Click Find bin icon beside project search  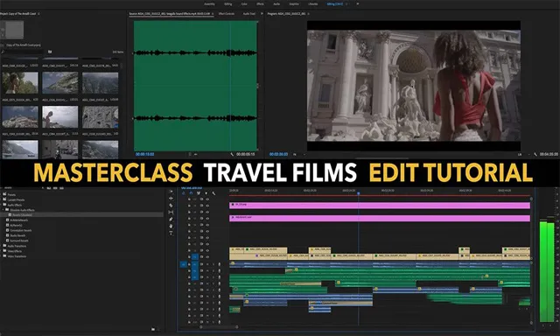pyautogui.click(x=50, y=52)
